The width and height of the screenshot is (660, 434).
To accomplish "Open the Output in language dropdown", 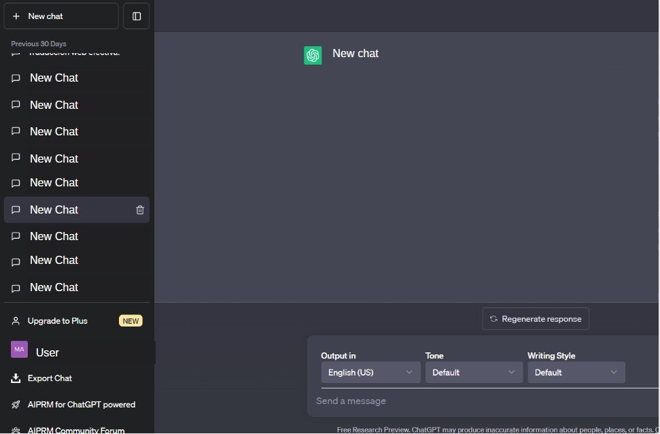I will (370, 373).
